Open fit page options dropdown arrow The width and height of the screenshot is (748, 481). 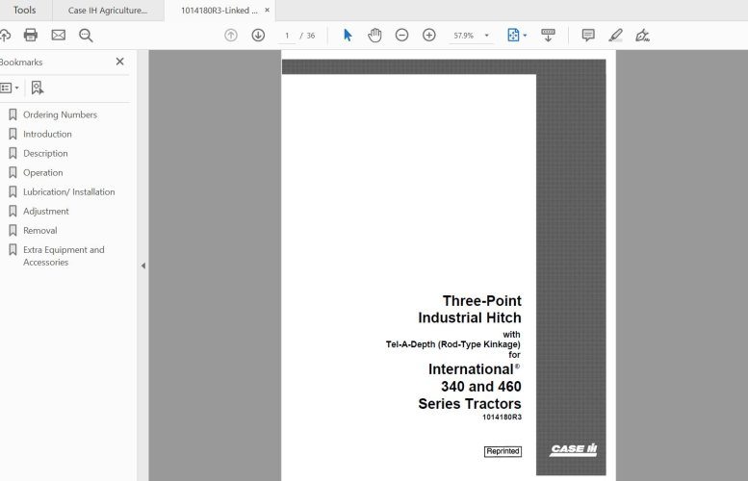[526, 36]
